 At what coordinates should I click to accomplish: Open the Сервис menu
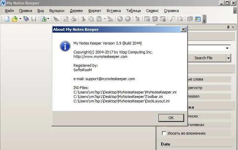click(x=152, y=11)
